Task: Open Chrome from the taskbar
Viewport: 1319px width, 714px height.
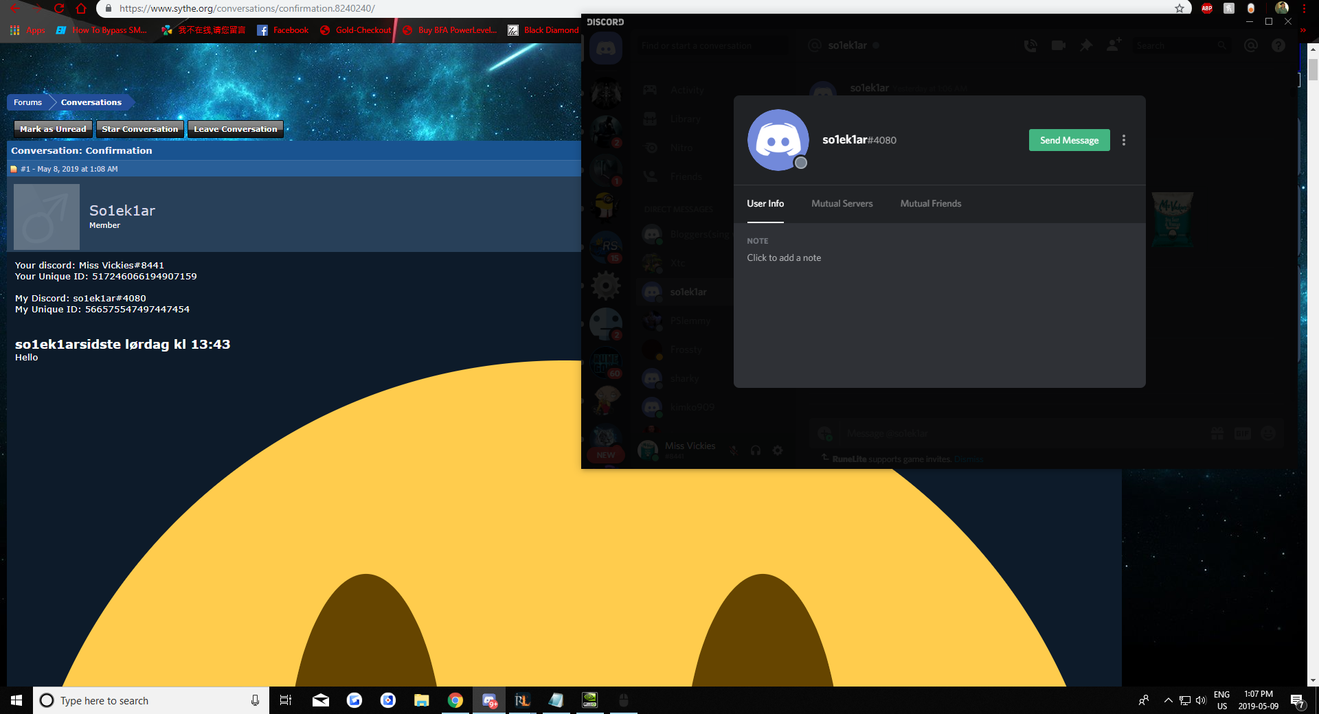Action: [455, 700]
